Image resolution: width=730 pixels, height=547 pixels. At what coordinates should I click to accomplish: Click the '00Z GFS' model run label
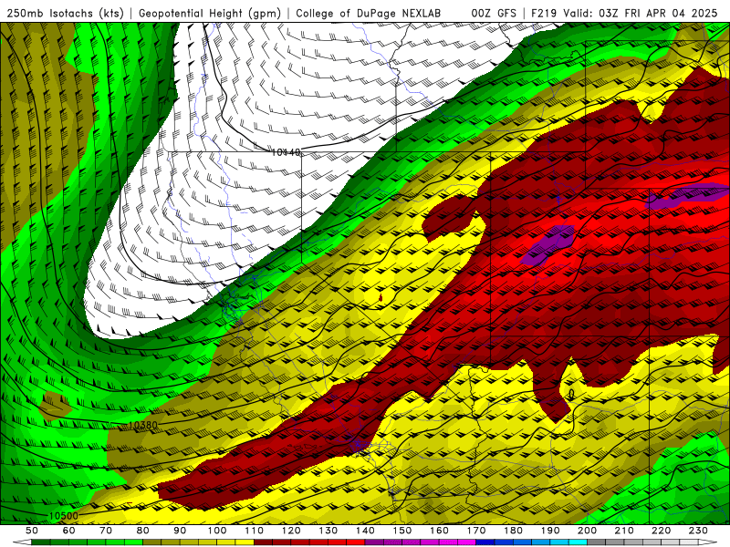[494, 14]
